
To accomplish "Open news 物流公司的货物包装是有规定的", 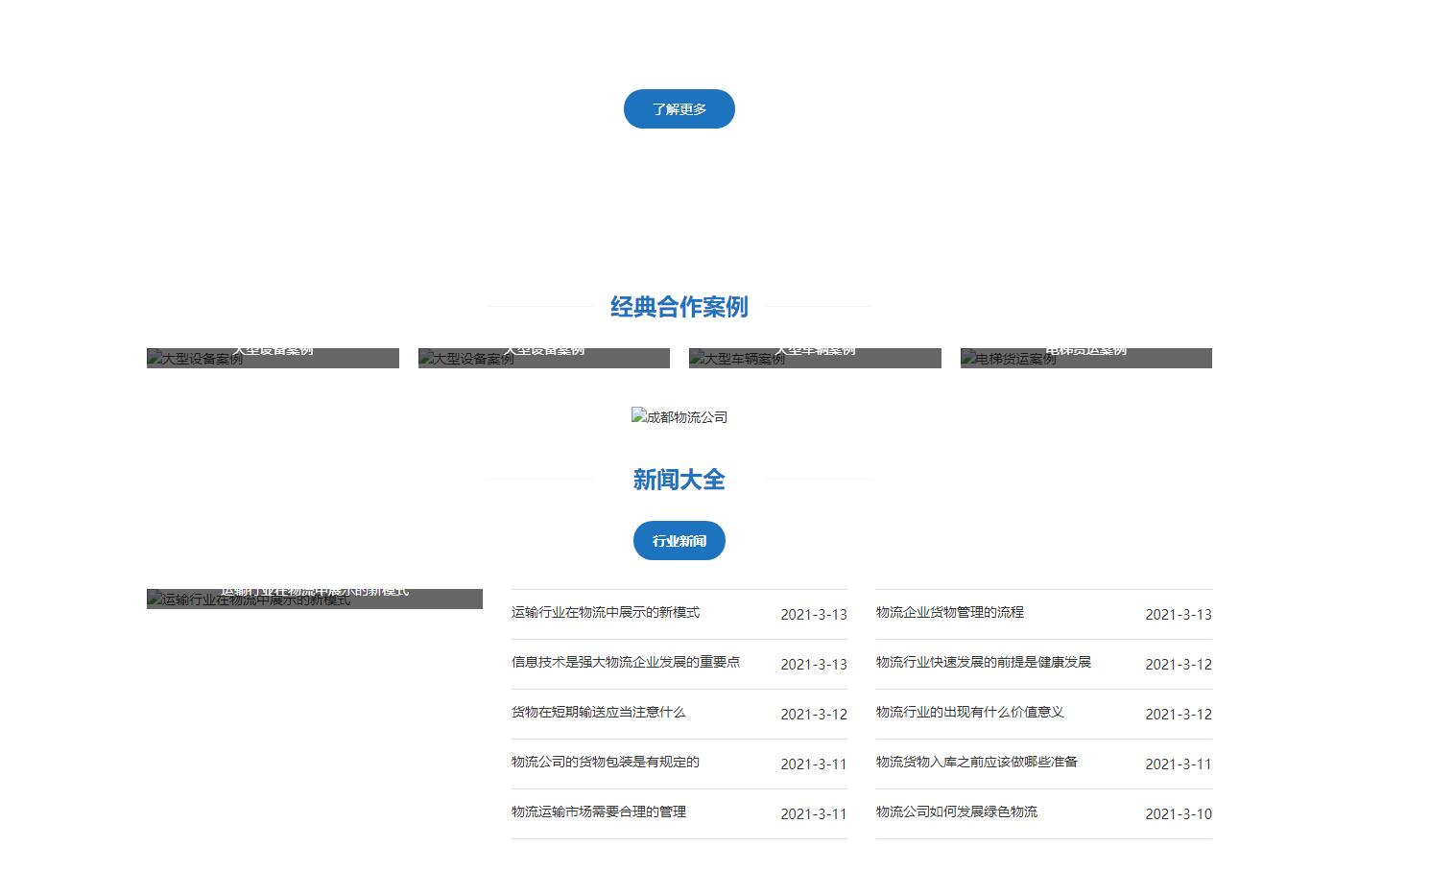I will pos(605,762).
